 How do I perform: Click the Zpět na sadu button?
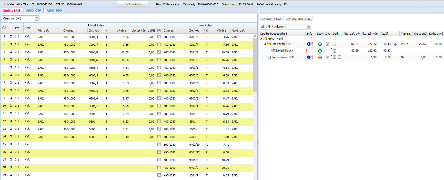(x=133, y=4)
